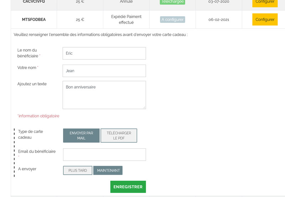Click the date 03-07-2020
The image size is (285, 197).
click(x=219, y=2)
